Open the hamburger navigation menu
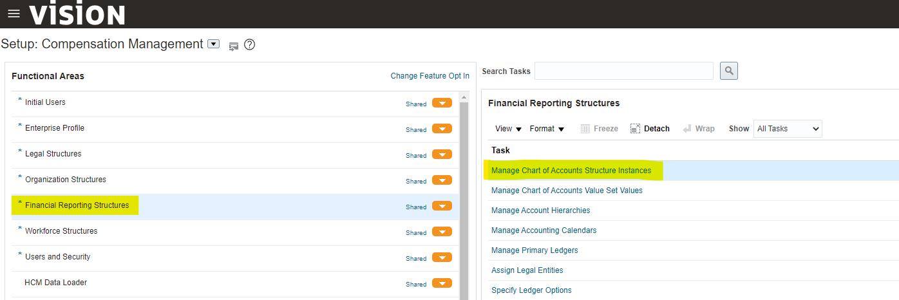The image size is (899, 300). pos(14,14)
